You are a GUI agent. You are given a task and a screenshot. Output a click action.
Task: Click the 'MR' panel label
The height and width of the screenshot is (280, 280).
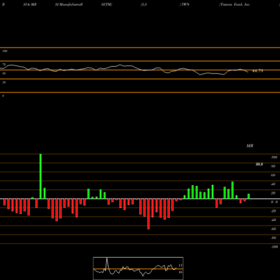coord(250,146)
